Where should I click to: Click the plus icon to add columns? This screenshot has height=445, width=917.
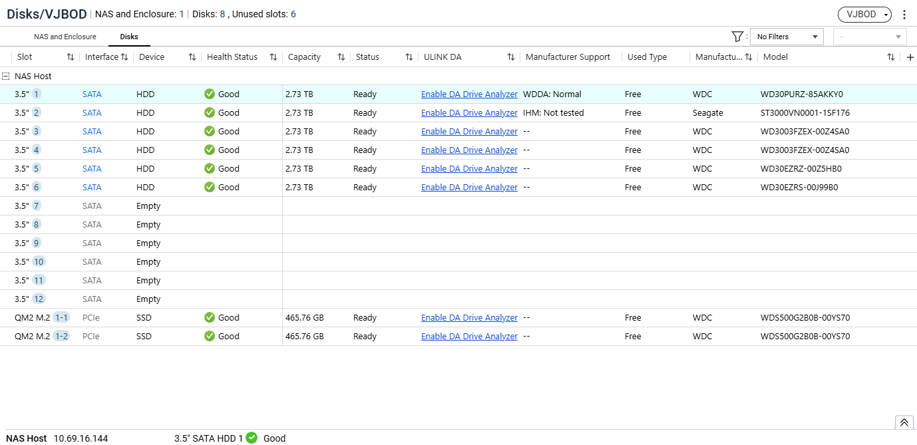(910, 57)
